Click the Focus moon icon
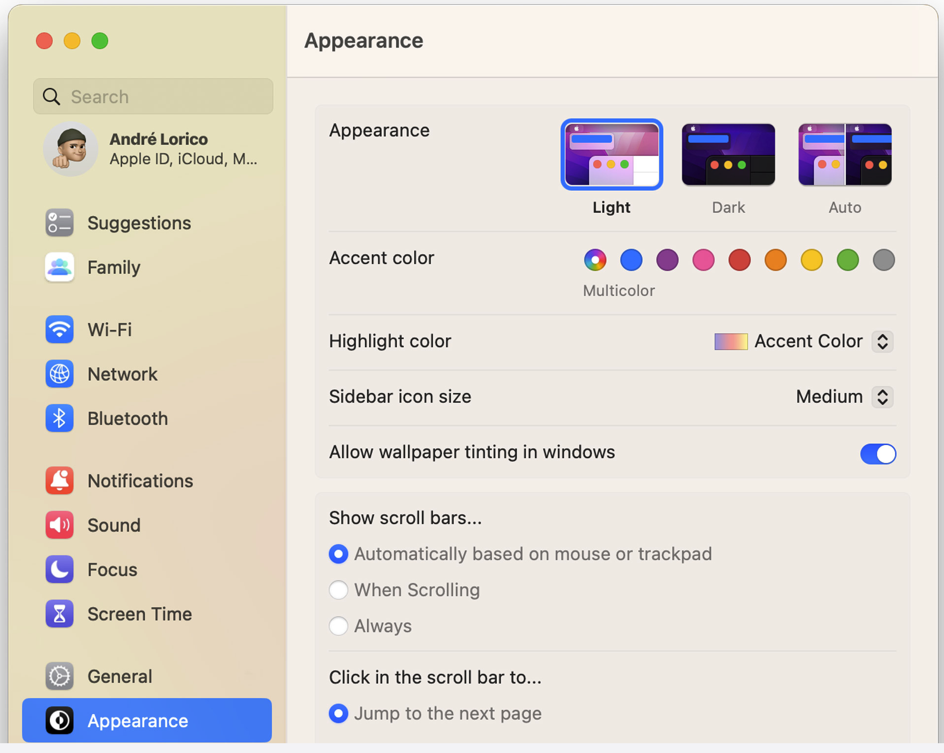Viewport: 944px width, 753px height. coord(59,569)
